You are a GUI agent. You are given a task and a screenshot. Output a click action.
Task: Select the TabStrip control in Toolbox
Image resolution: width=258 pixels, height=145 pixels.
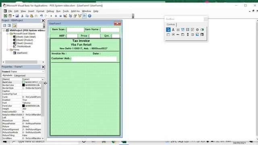coord(178,35)
